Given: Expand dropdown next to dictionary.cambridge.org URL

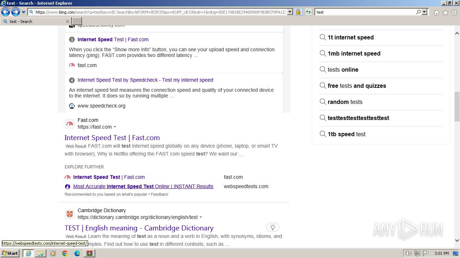Looking at the screenshot, I should 201,218.
